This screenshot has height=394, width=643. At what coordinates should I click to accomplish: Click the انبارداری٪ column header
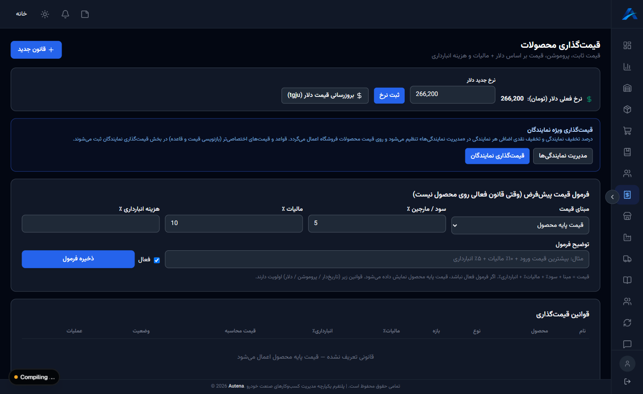click(x=322, y=331)
